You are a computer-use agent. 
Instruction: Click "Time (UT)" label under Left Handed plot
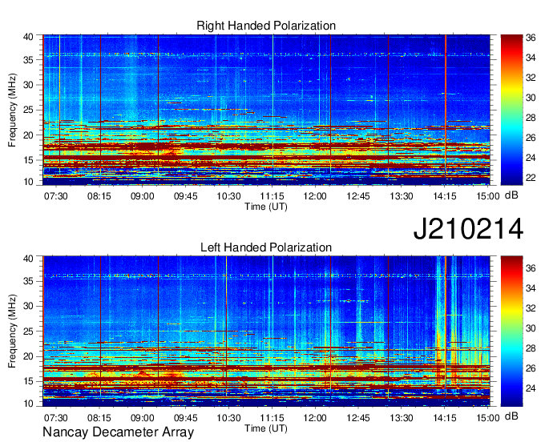[x=266, y=428]
